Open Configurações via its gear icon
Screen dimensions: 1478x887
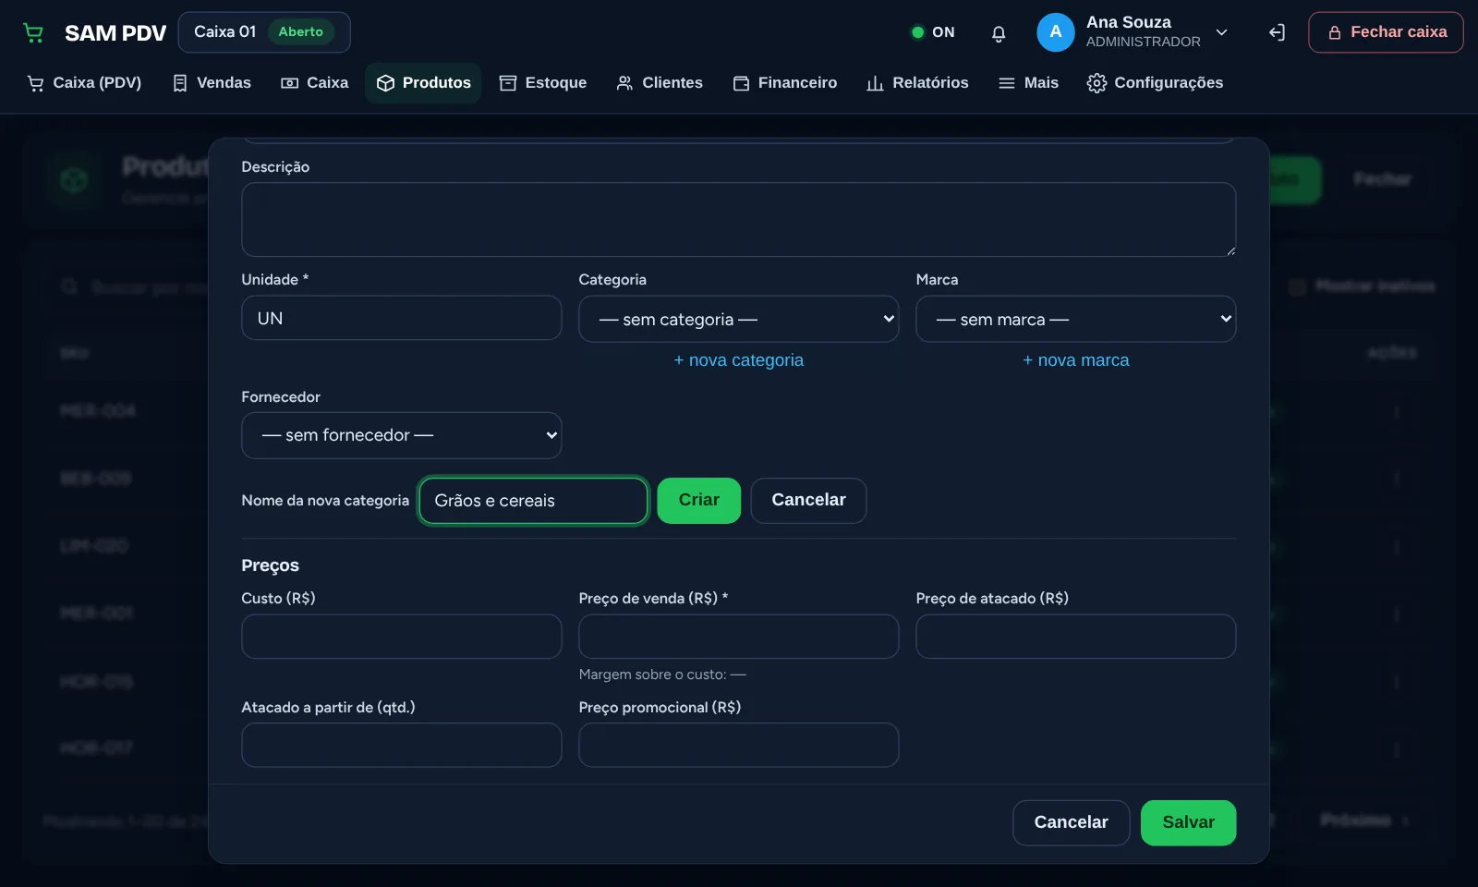click(1096, 83)
